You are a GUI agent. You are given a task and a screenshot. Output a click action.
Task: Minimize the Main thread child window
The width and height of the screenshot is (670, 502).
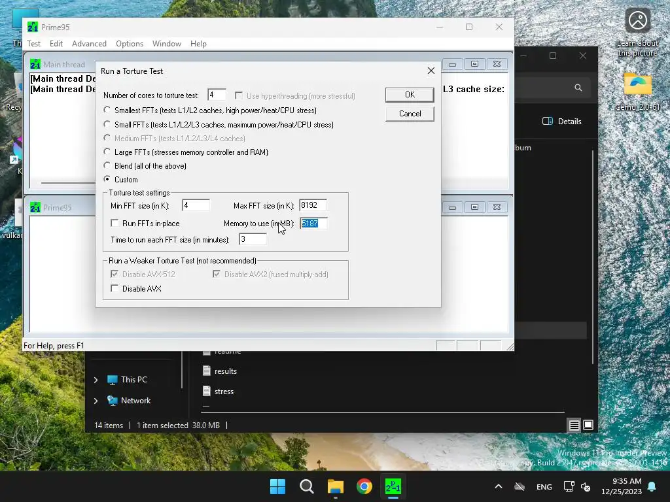453,64
